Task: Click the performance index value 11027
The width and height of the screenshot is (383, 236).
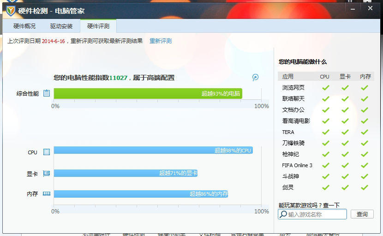Action: click(x=118, y=78)
